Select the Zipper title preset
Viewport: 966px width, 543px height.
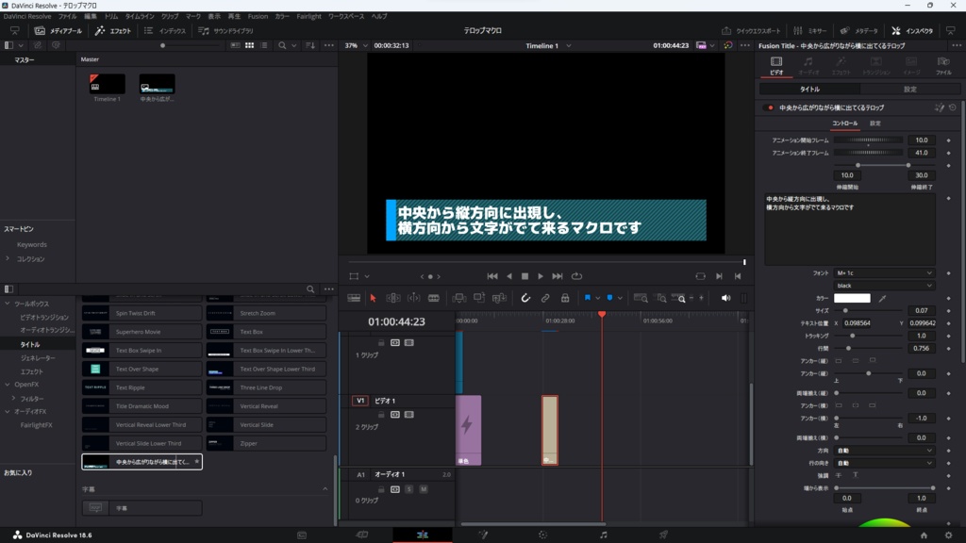pyautogui.click(x=266, y=443)
